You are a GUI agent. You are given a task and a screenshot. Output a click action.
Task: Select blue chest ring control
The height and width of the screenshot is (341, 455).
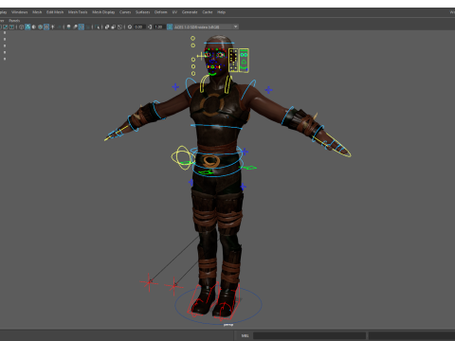tap(216, 127)
